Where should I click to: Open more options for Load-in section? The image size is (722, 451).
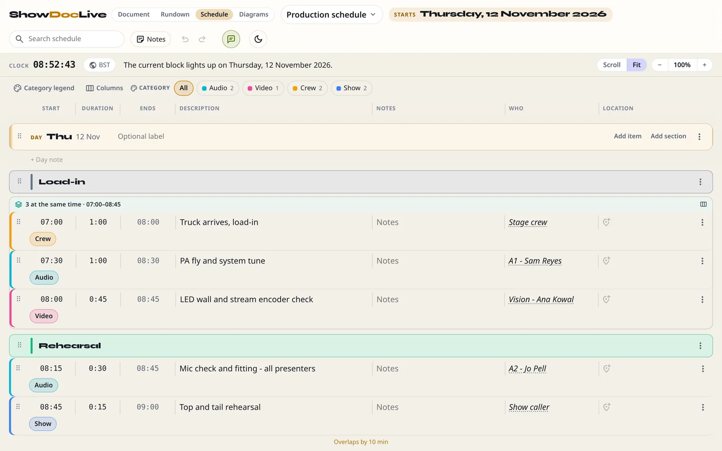coord(700,182)
